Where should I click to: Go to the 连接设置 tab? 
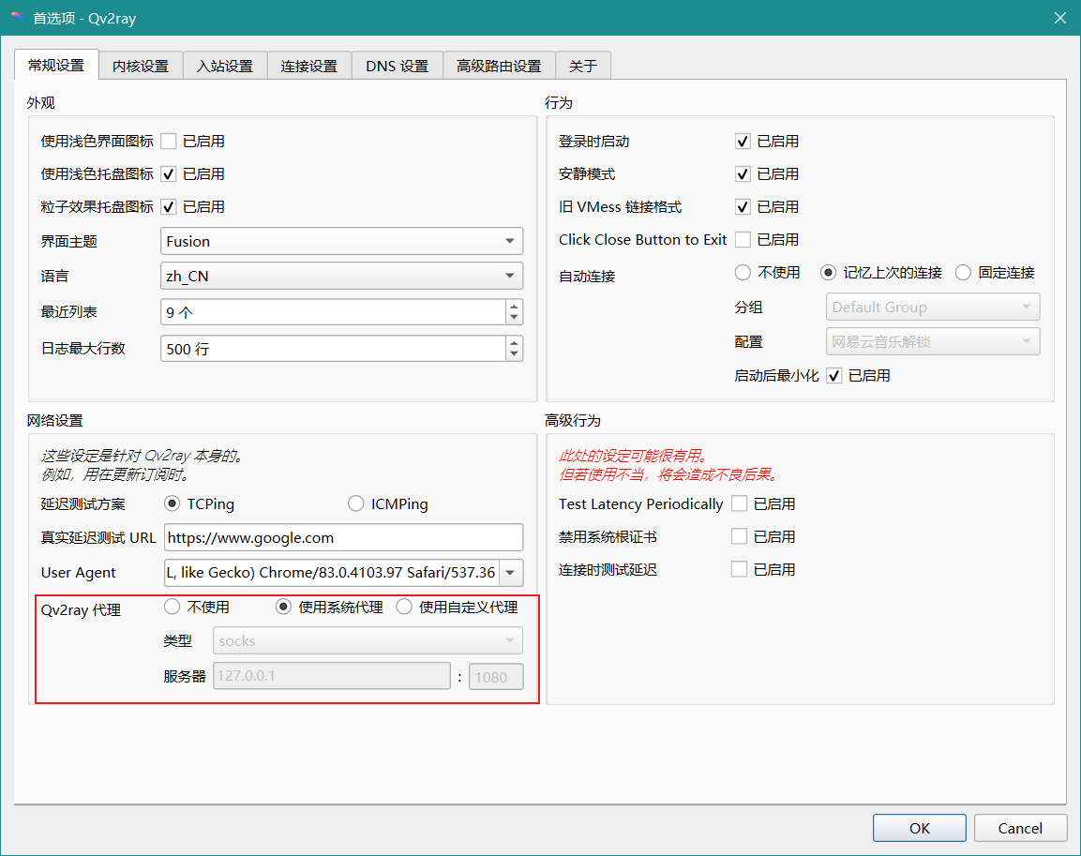(308, 67)
